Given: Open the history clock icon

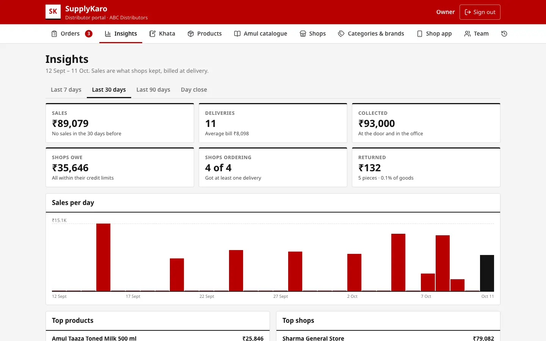Looking at the screenshot, I should 504,34.
